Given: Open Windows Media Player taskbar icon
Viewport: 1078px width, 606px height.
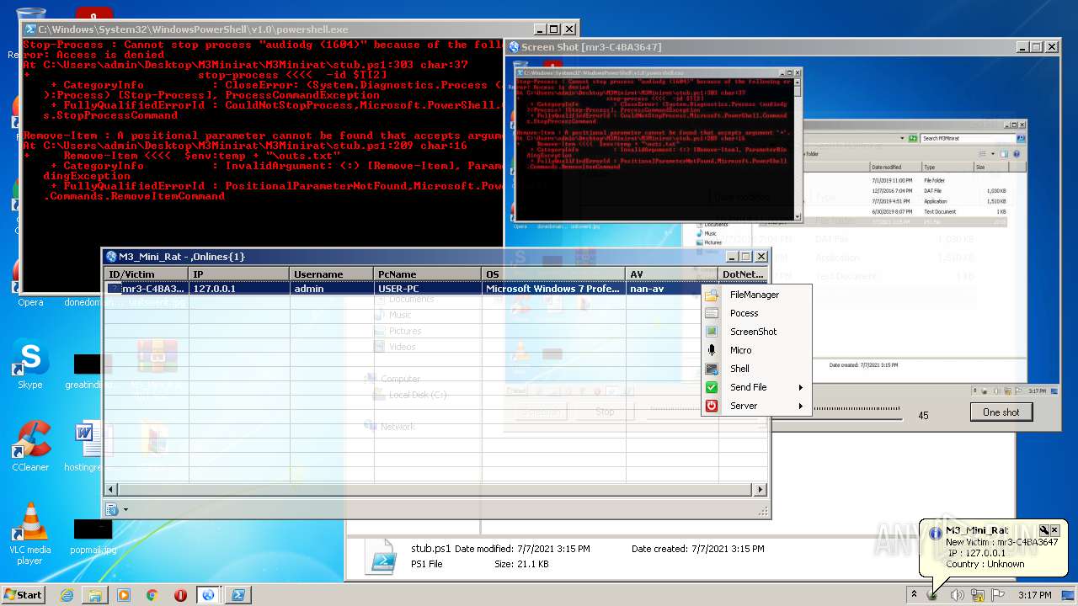Looking at the screenshot, I should tap(124, 595).
